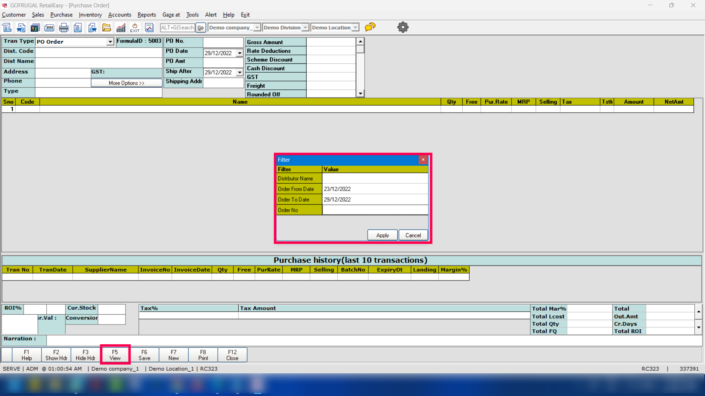The image size is (705, 396).
Task: Click the Order No value field
Action: pyautogui.click(x=375, y=210)
